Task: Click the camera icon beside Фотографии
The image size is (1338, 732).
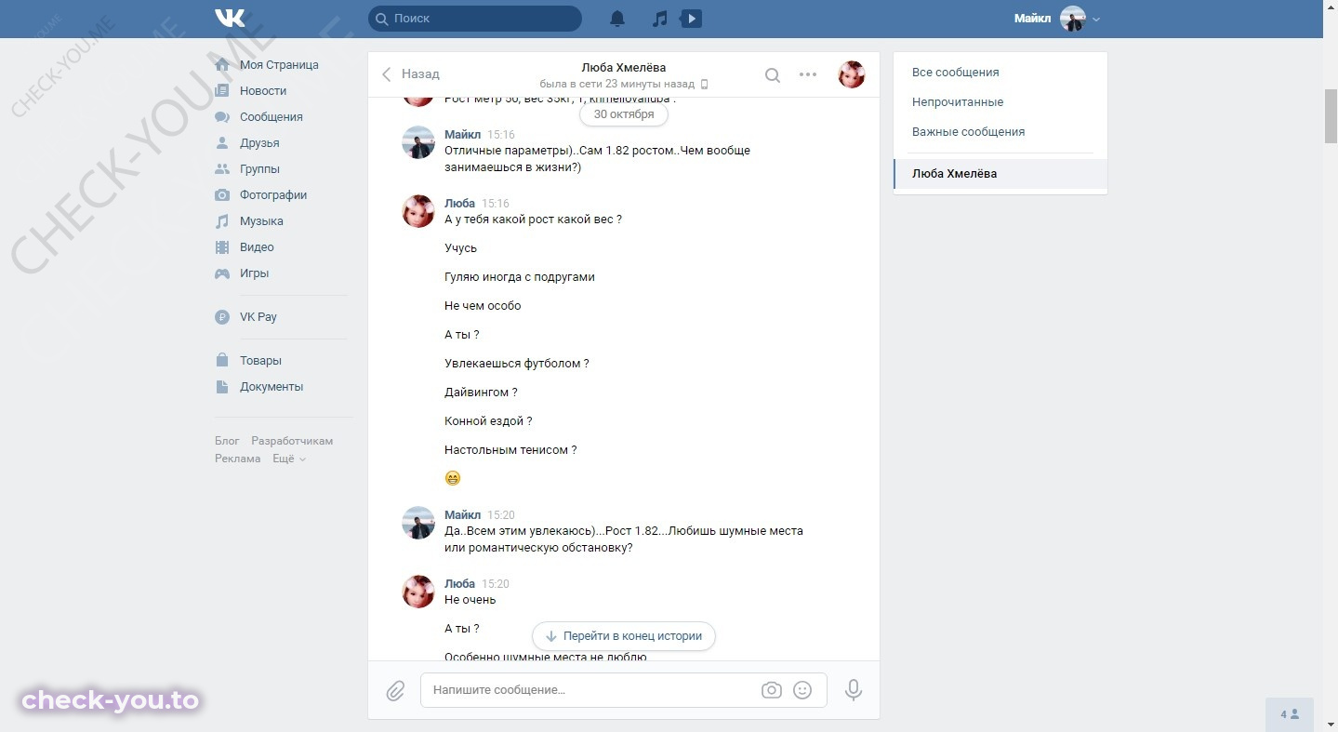Action: pos(222,195)
